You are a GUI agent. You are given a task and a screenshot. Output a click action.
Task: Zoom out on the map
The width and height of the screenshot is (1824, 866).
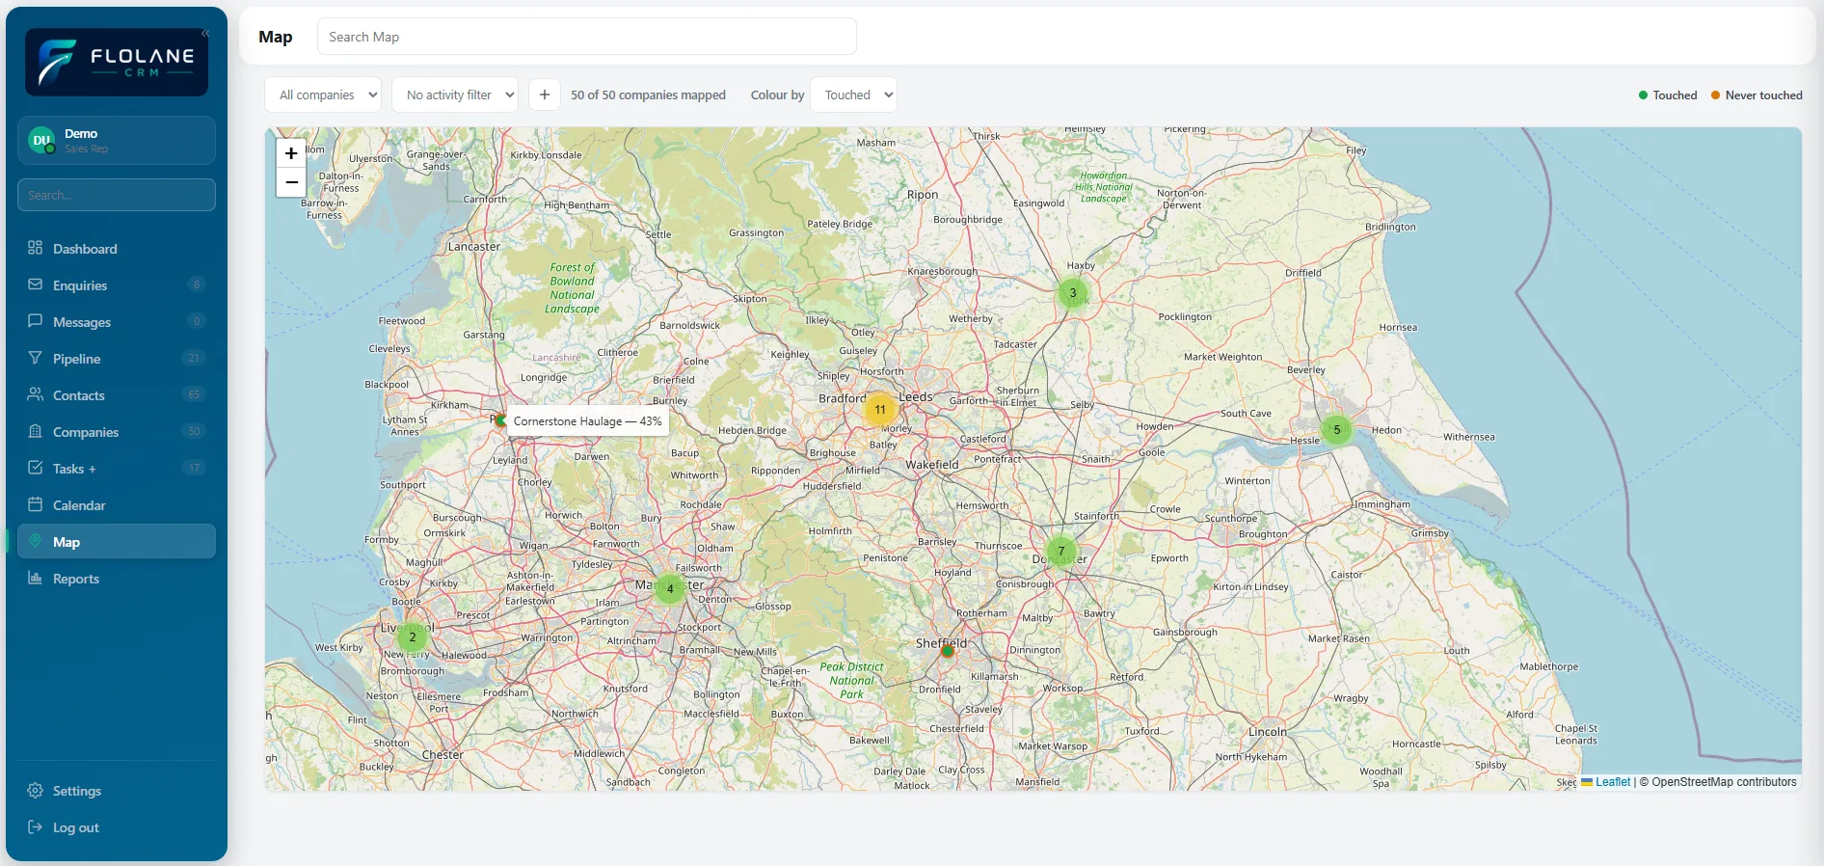291,182
